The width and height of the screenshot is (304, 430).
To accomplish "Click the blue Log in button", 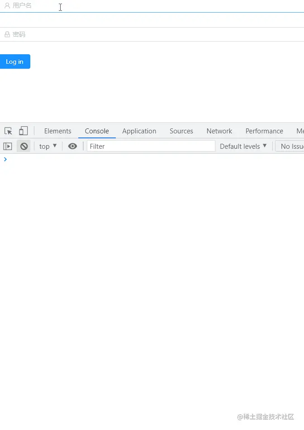I will tap(15, 61).
